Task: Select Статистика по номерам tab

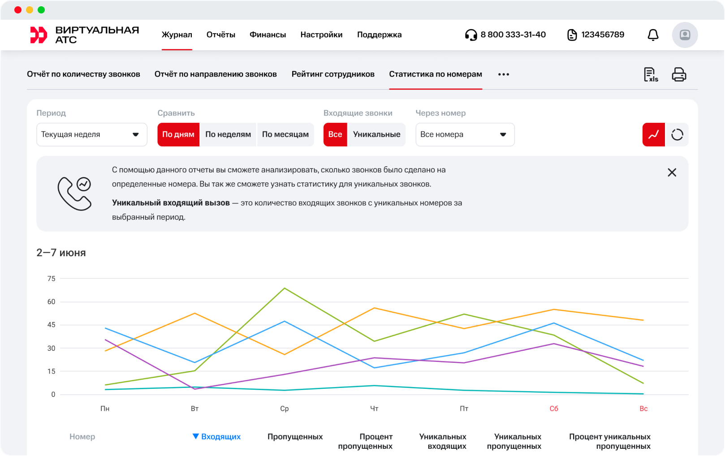Action: 436,74
